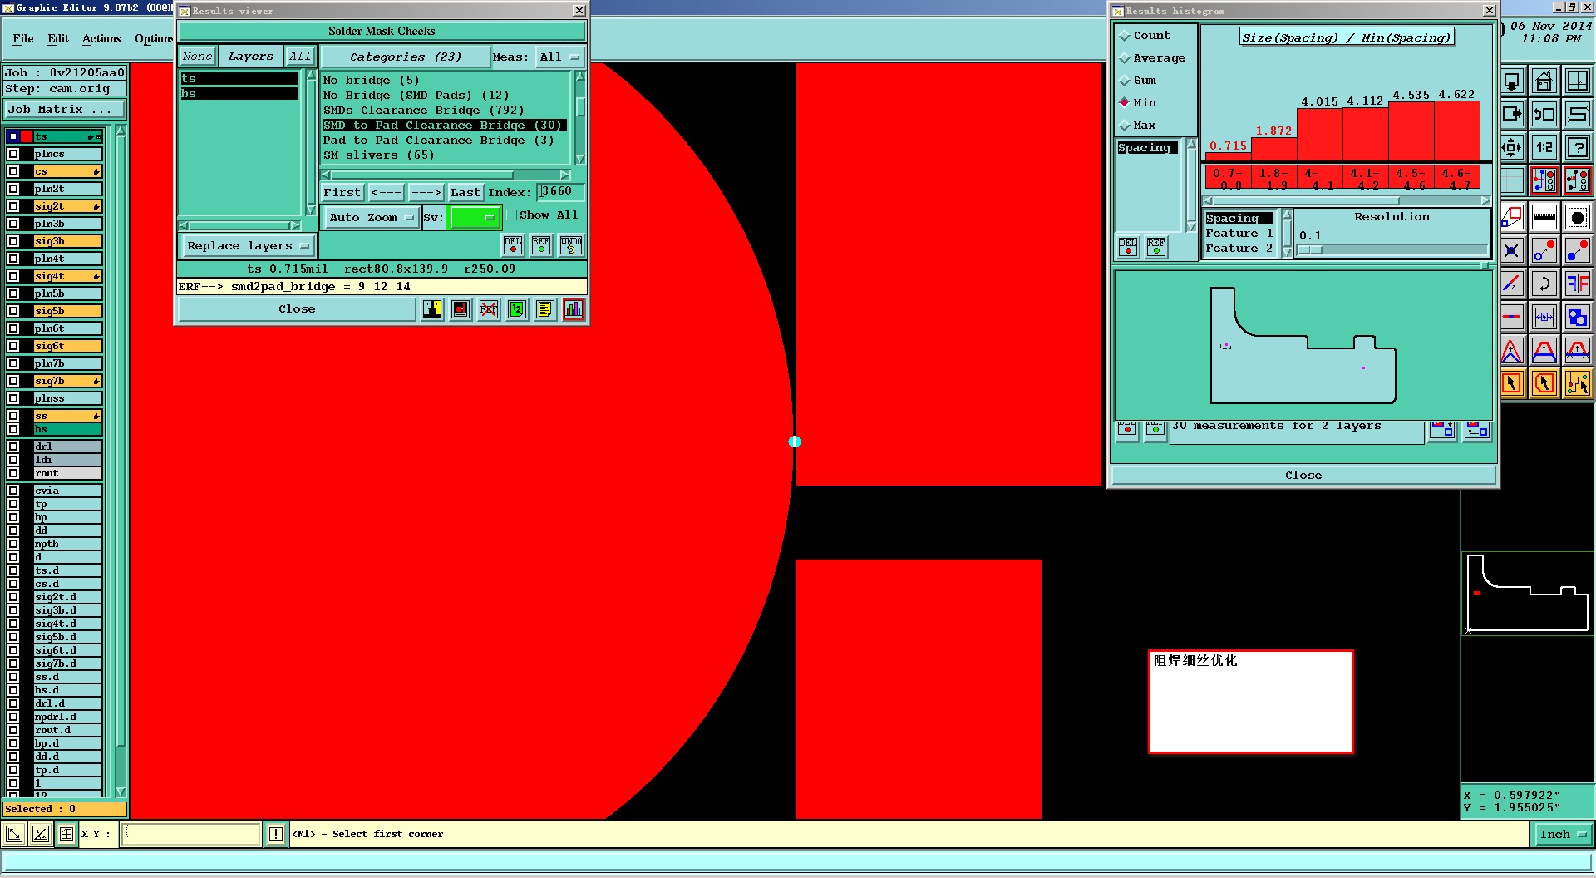
Task: Close the Results viewer via Close button
Action: [297, 309]
